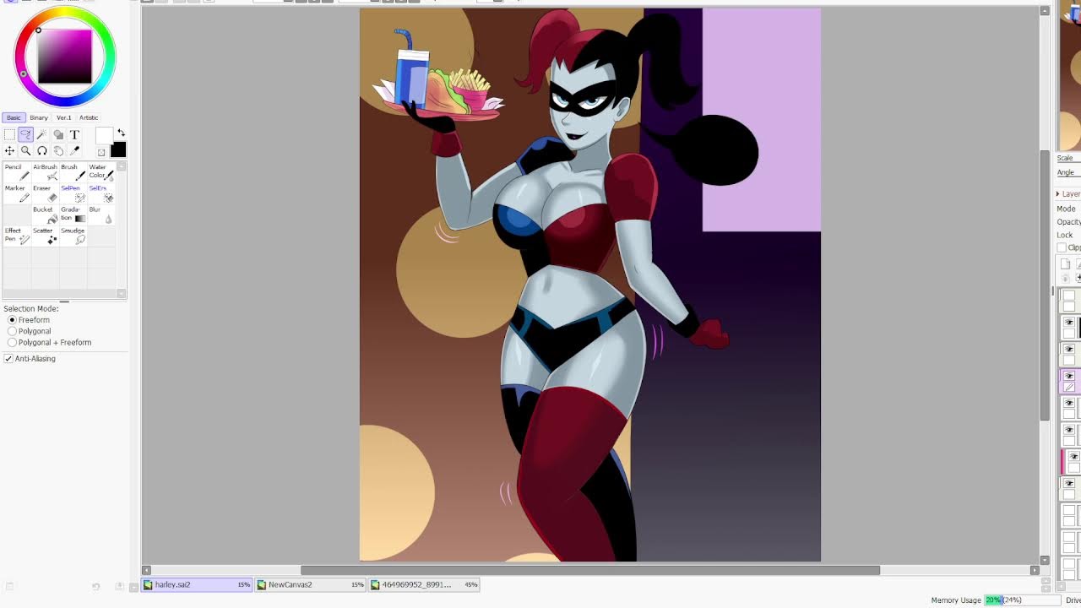1081x608 pixels.
Task: Choose the Brush tool
Action: [73, 171]
